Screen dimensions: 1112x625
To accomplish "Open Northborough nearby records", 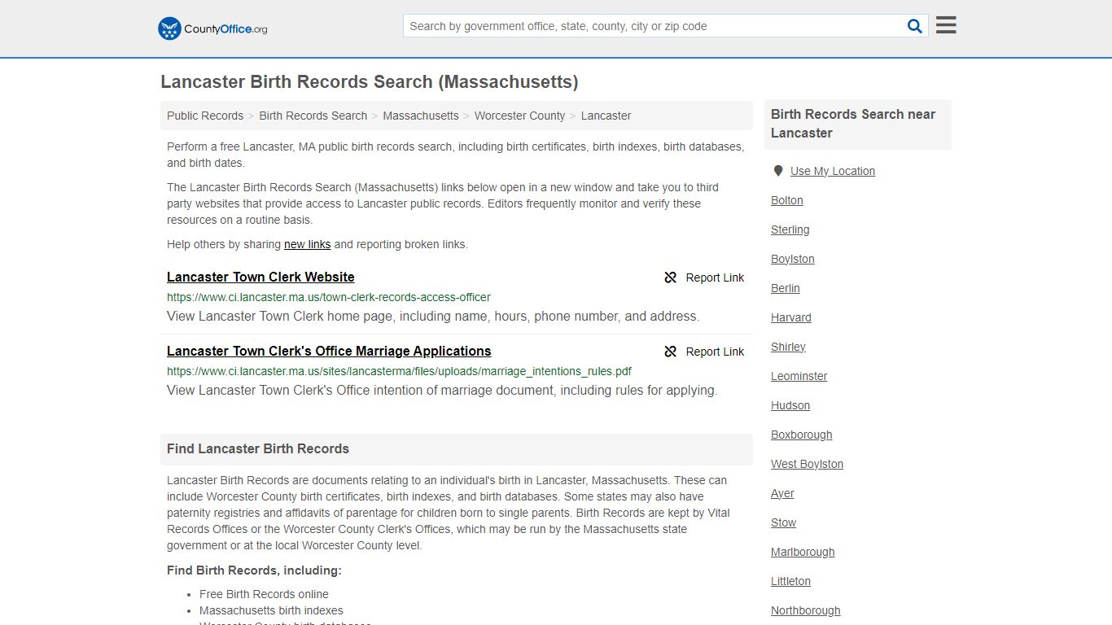I will 806,610.
